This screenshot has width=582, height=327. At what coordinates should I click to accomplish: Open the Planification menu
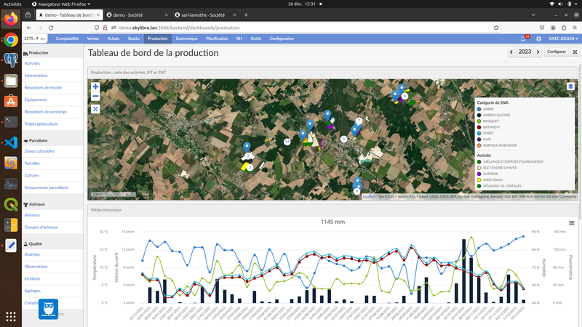[x=217, y=39]
